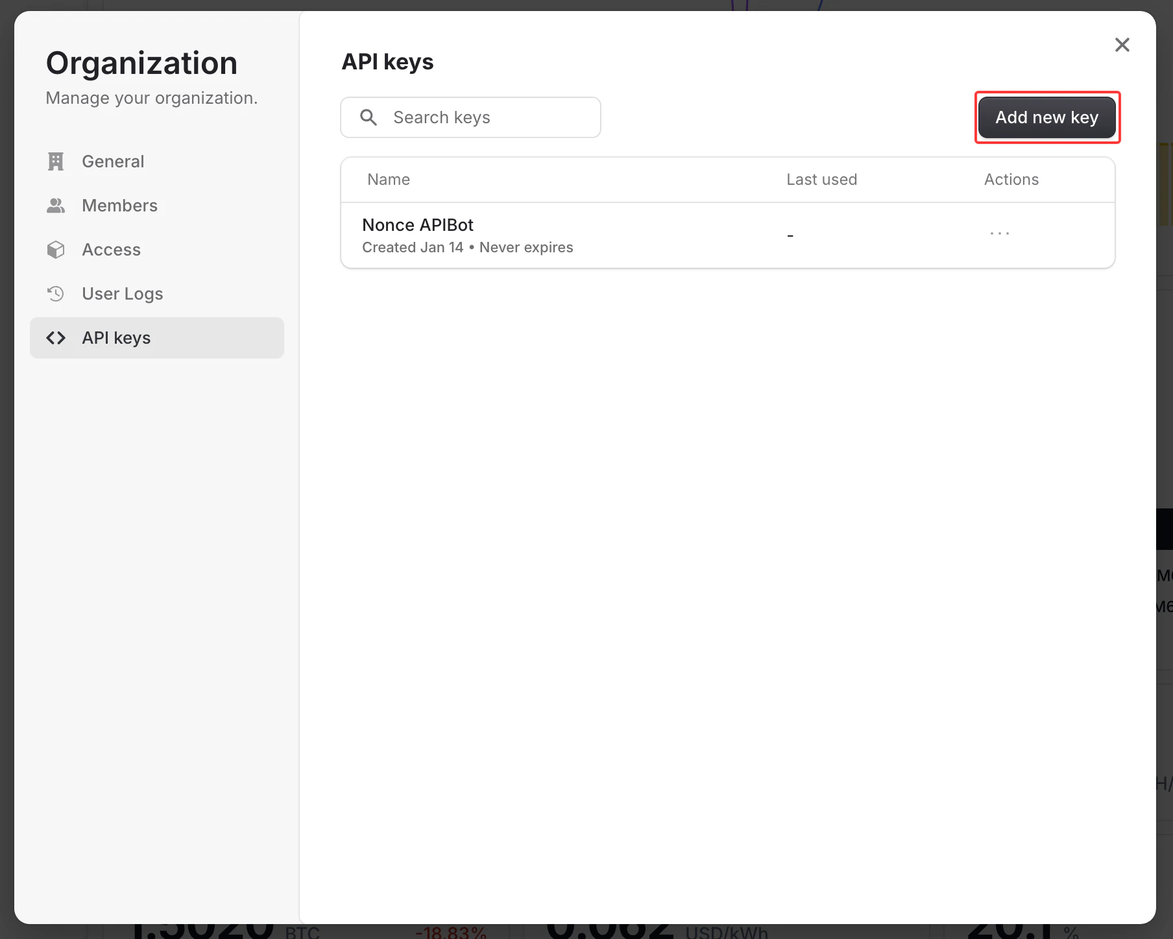The height and width of the screenshot is (939, 1173).
Task: Click the User Logs history icon
Action: tap(56, 294)
